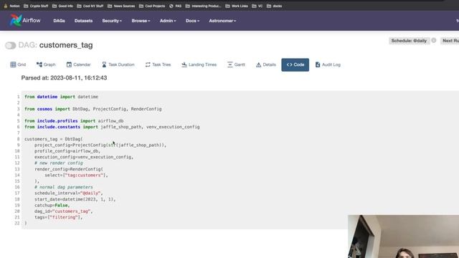Go to DAGs in navbar
The height and width of the screenshot is (258, 459).
pyautogui.click(x=59, y=21)
